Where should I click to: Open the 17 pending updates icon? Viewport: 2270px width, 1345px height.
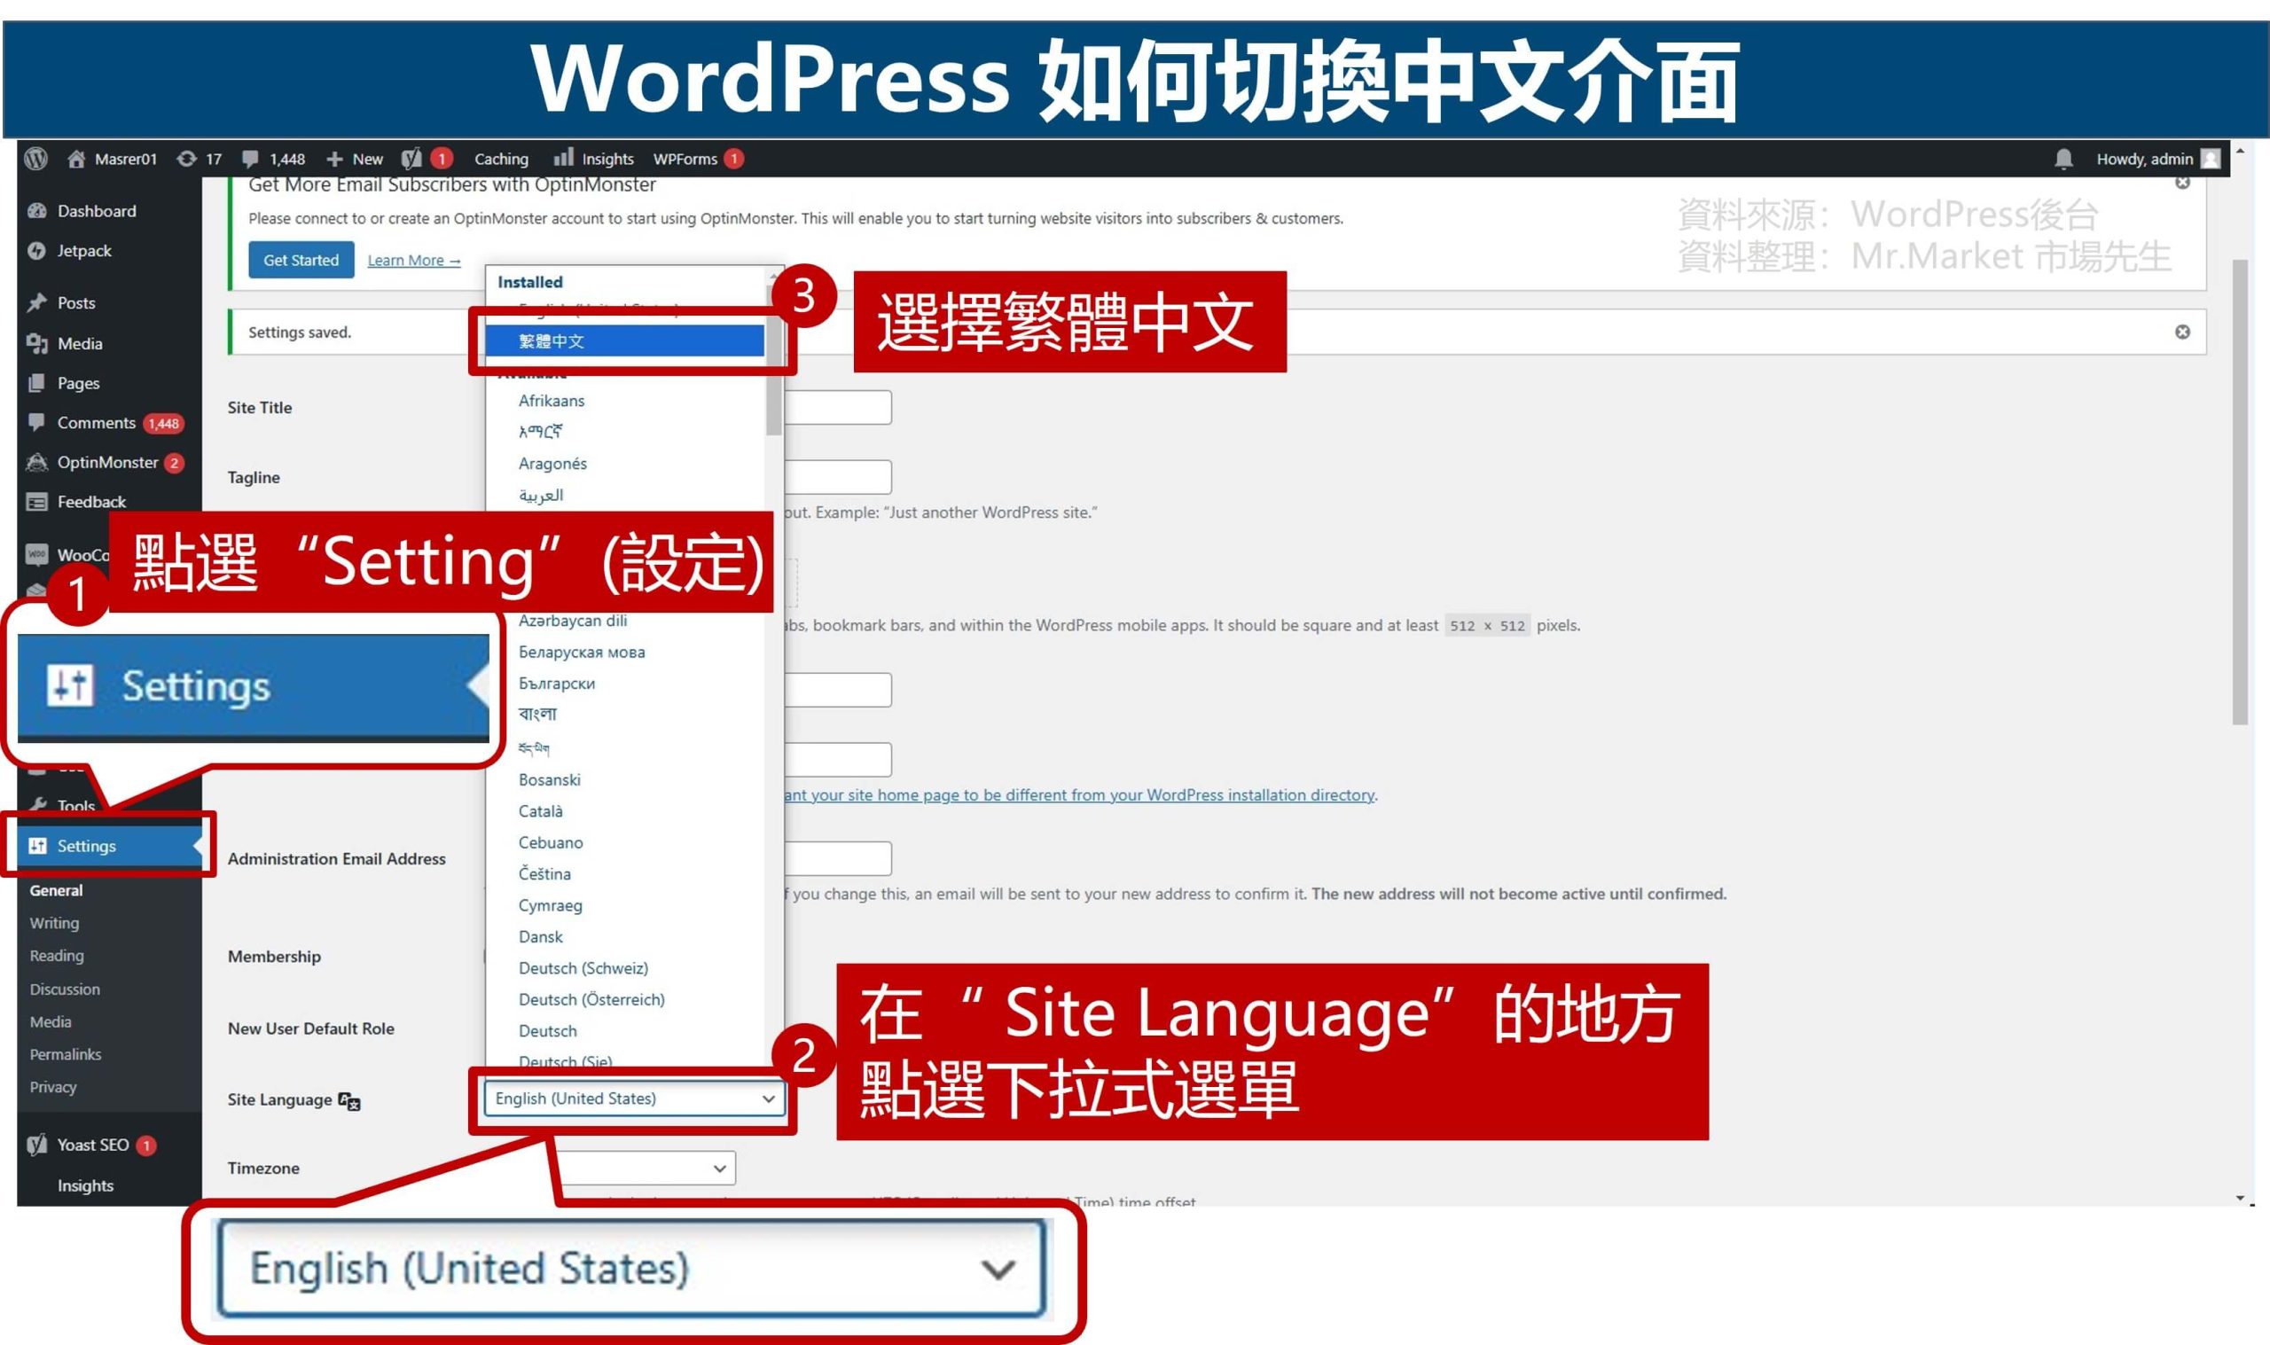187,159
